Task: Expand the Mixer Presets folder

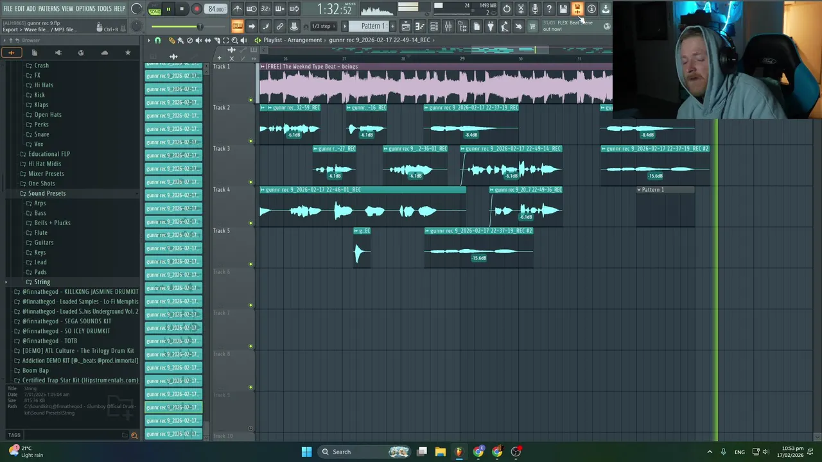Action: coord(46,173)
